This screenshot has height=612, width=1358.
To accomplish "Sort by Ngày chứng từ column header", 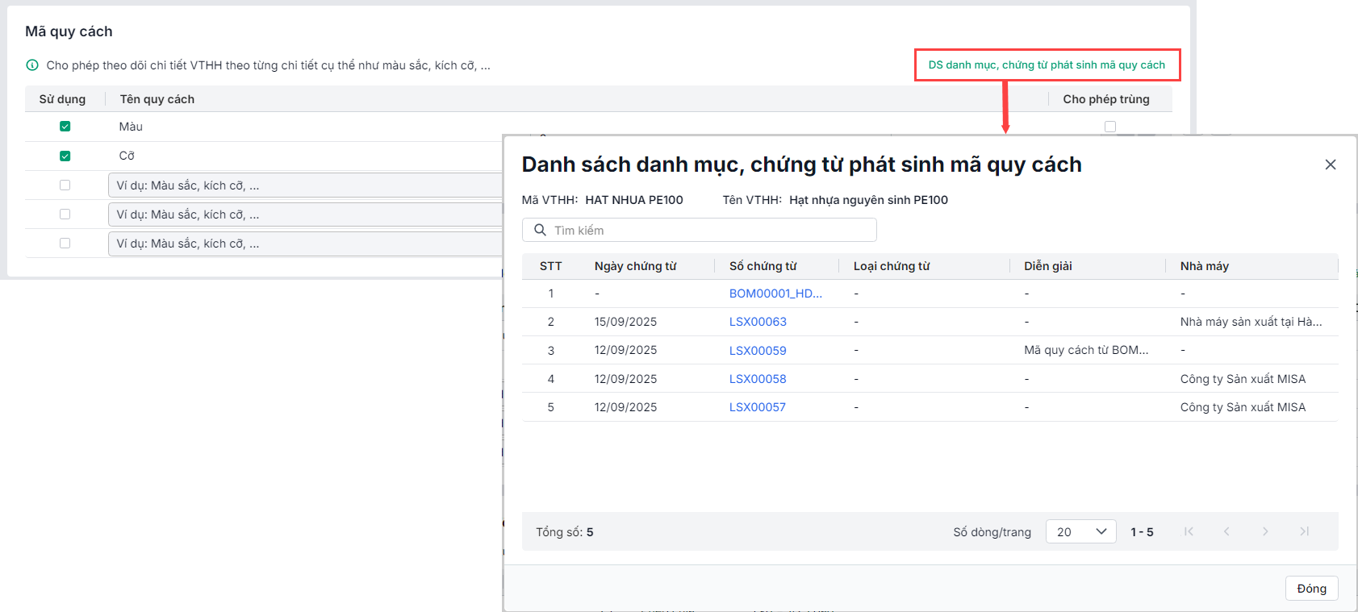I will (x=635, y=266).
